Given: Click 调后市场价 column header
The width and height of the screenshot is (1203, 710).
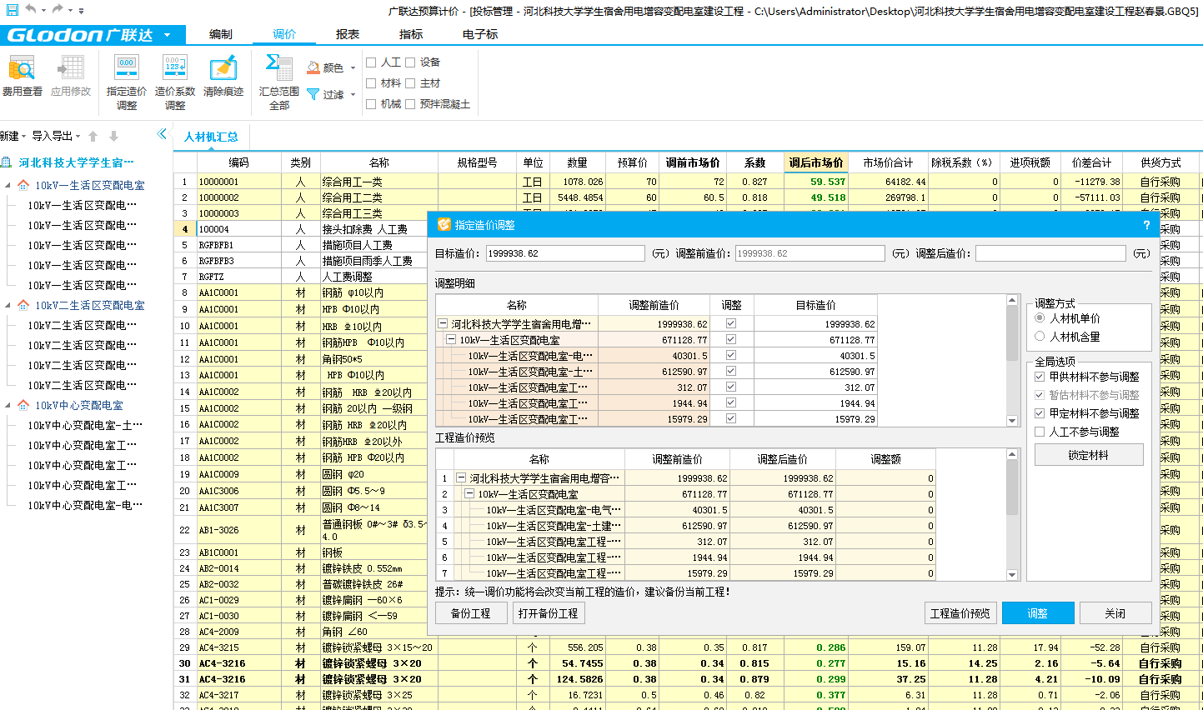Looking at the screenshot, I should (816, 162).
